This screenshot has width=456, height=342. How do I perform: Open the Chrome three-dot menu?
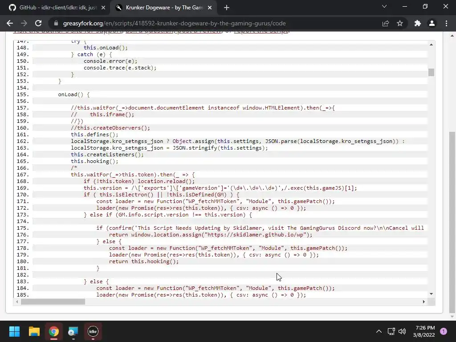(446, 23)
